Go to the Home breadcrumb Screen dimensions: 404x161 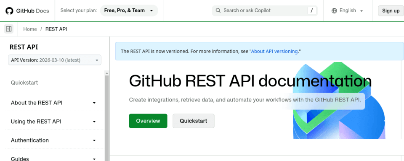(30, 29)
